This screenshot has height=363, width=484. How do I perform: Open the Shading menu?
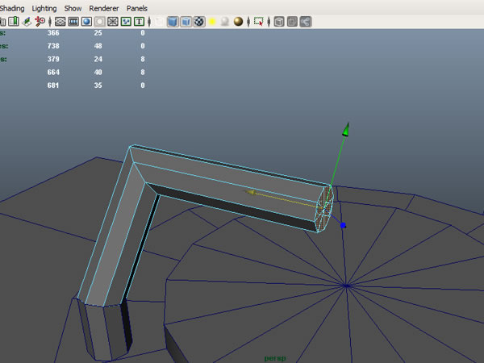[x=12, y=7]
